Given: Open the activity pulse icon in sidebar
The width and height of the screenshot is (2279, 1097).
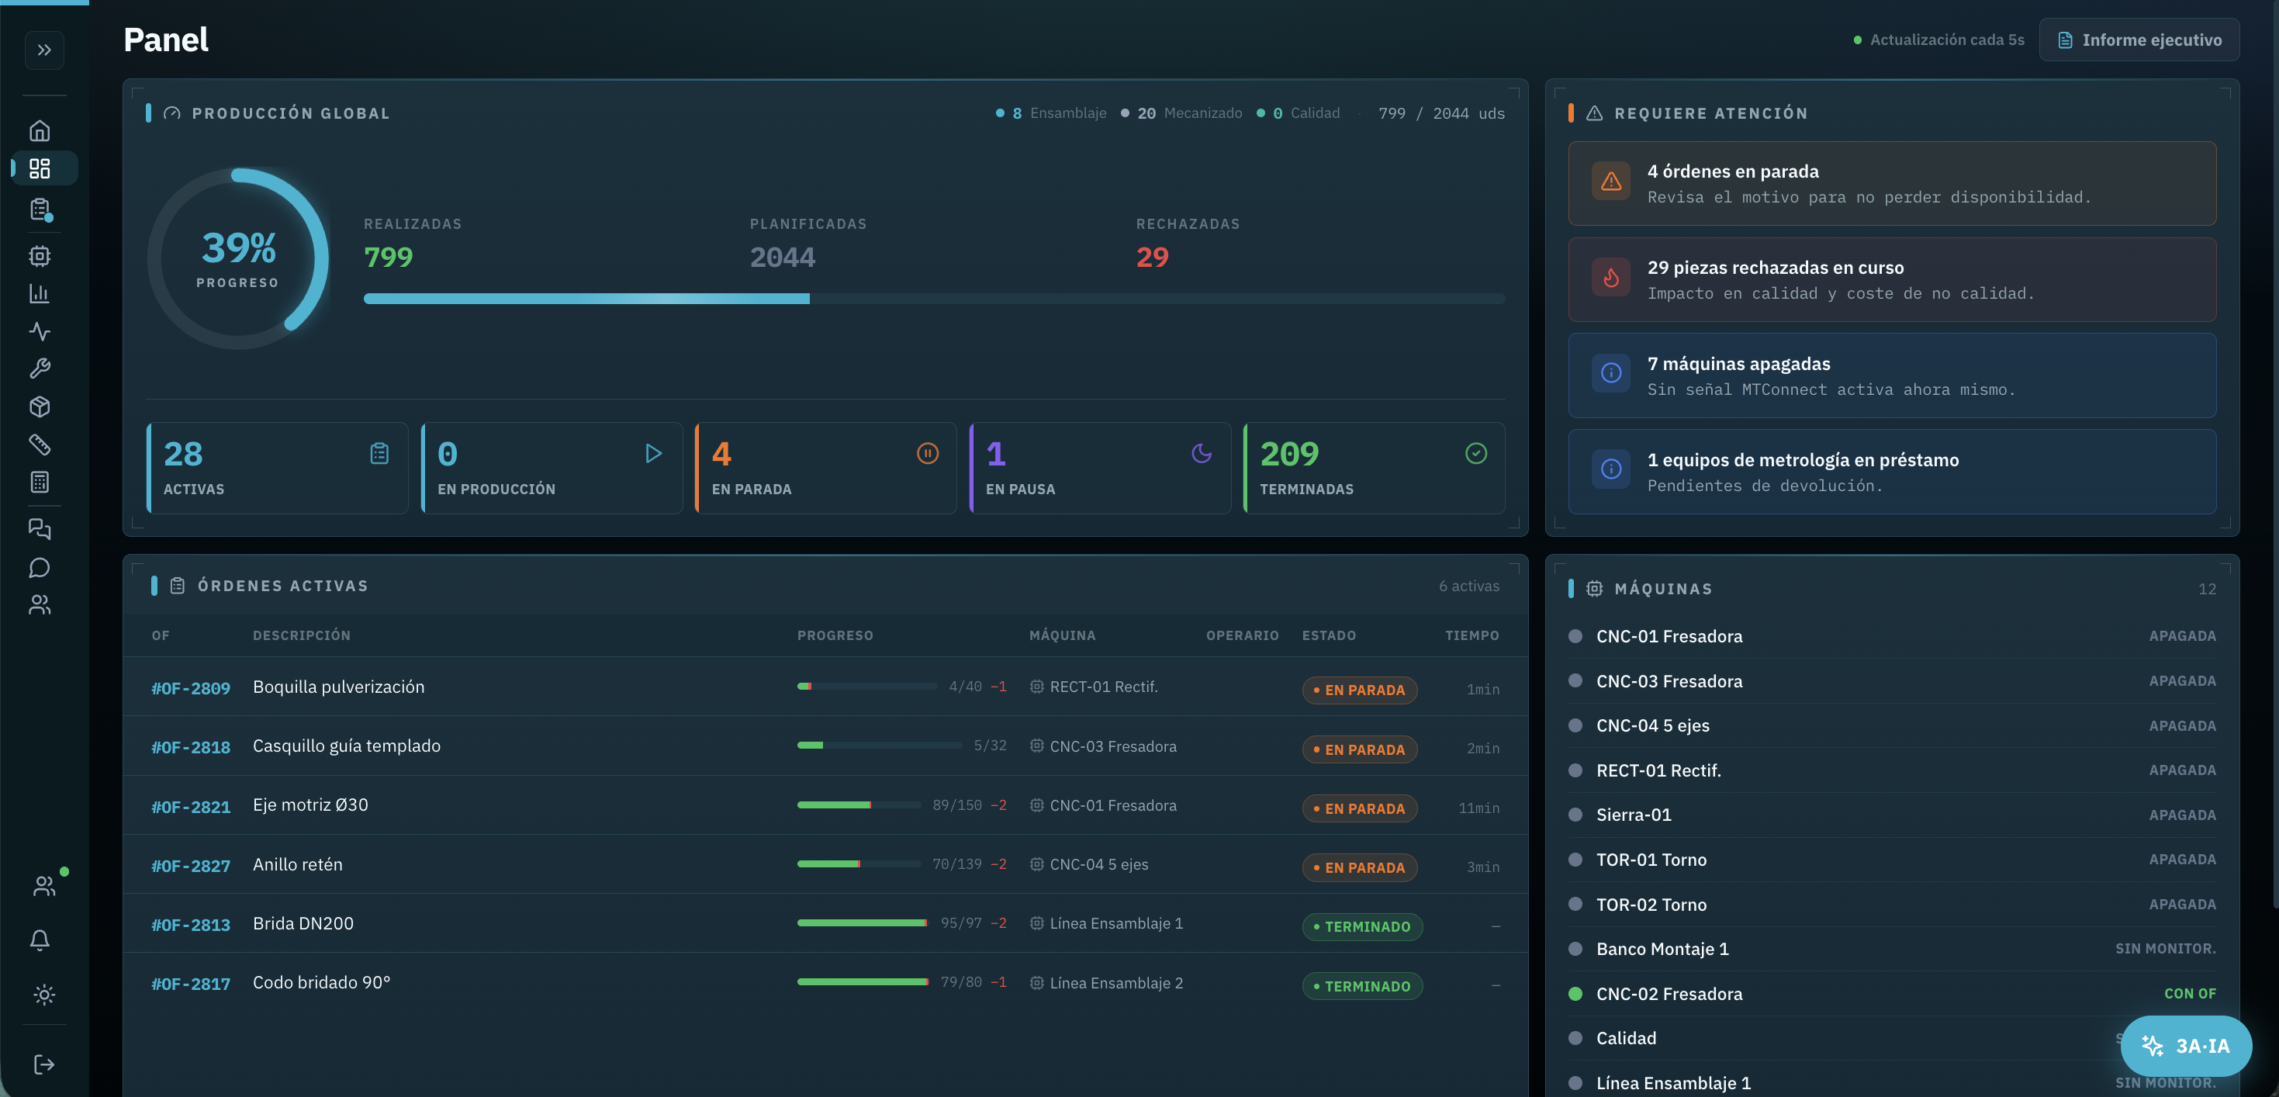Looking at the screenshot, I should (40, 330).
